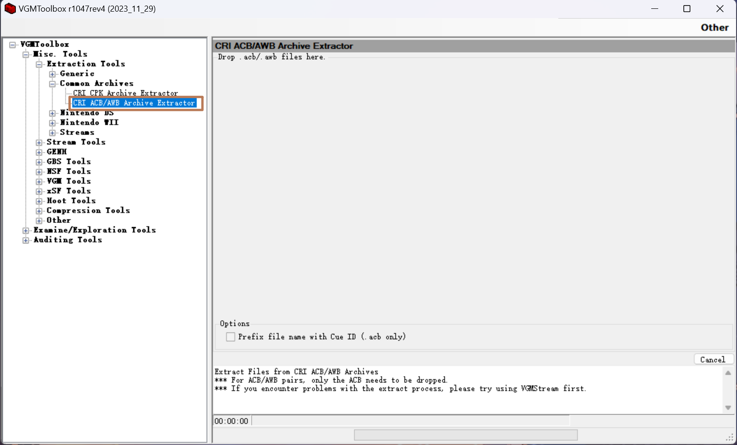Expand the Other tree node
The image size is (737, 445).
[x=39, y=221]
